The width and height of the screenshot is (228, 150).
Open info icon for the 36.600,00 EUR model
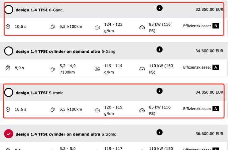(x=160, y=132)
